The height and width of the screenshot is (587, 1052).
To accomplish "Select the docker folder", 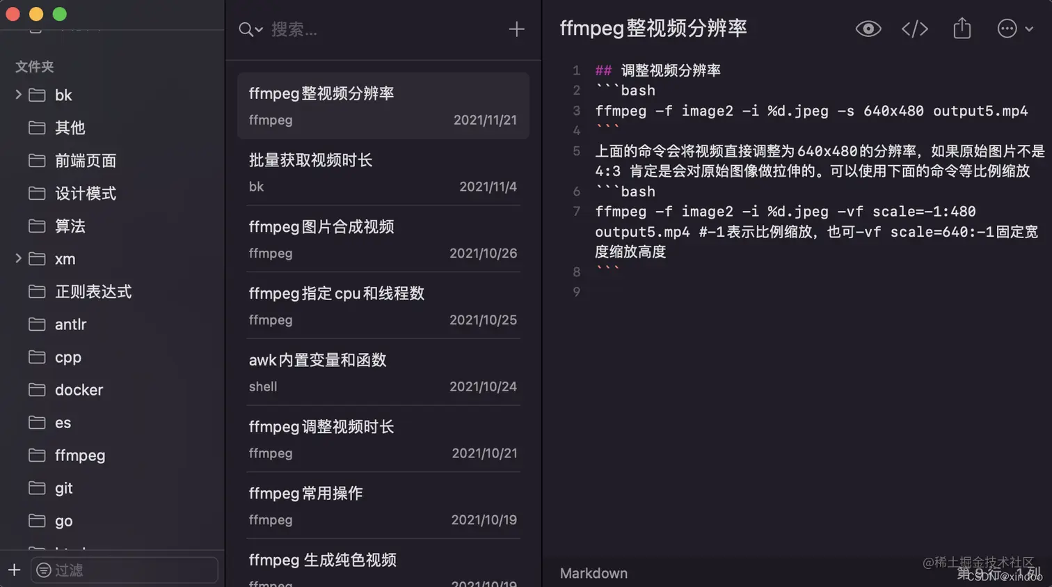I will (77, 390).
